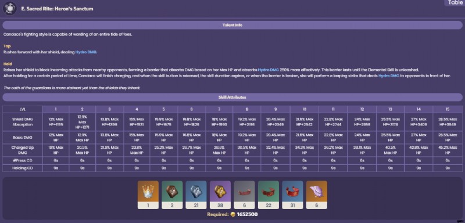Click the first Hydro DMG link under Tap

coord(85,52)
